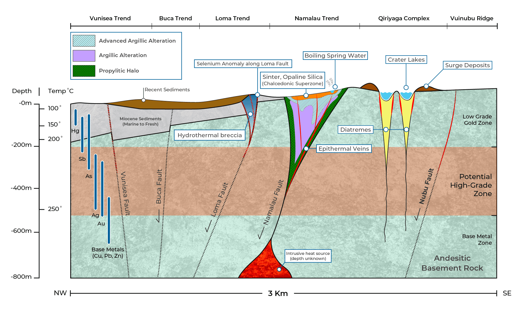Click the left blue crater lake
Screen dimensions: 525x314
(386, 96)
